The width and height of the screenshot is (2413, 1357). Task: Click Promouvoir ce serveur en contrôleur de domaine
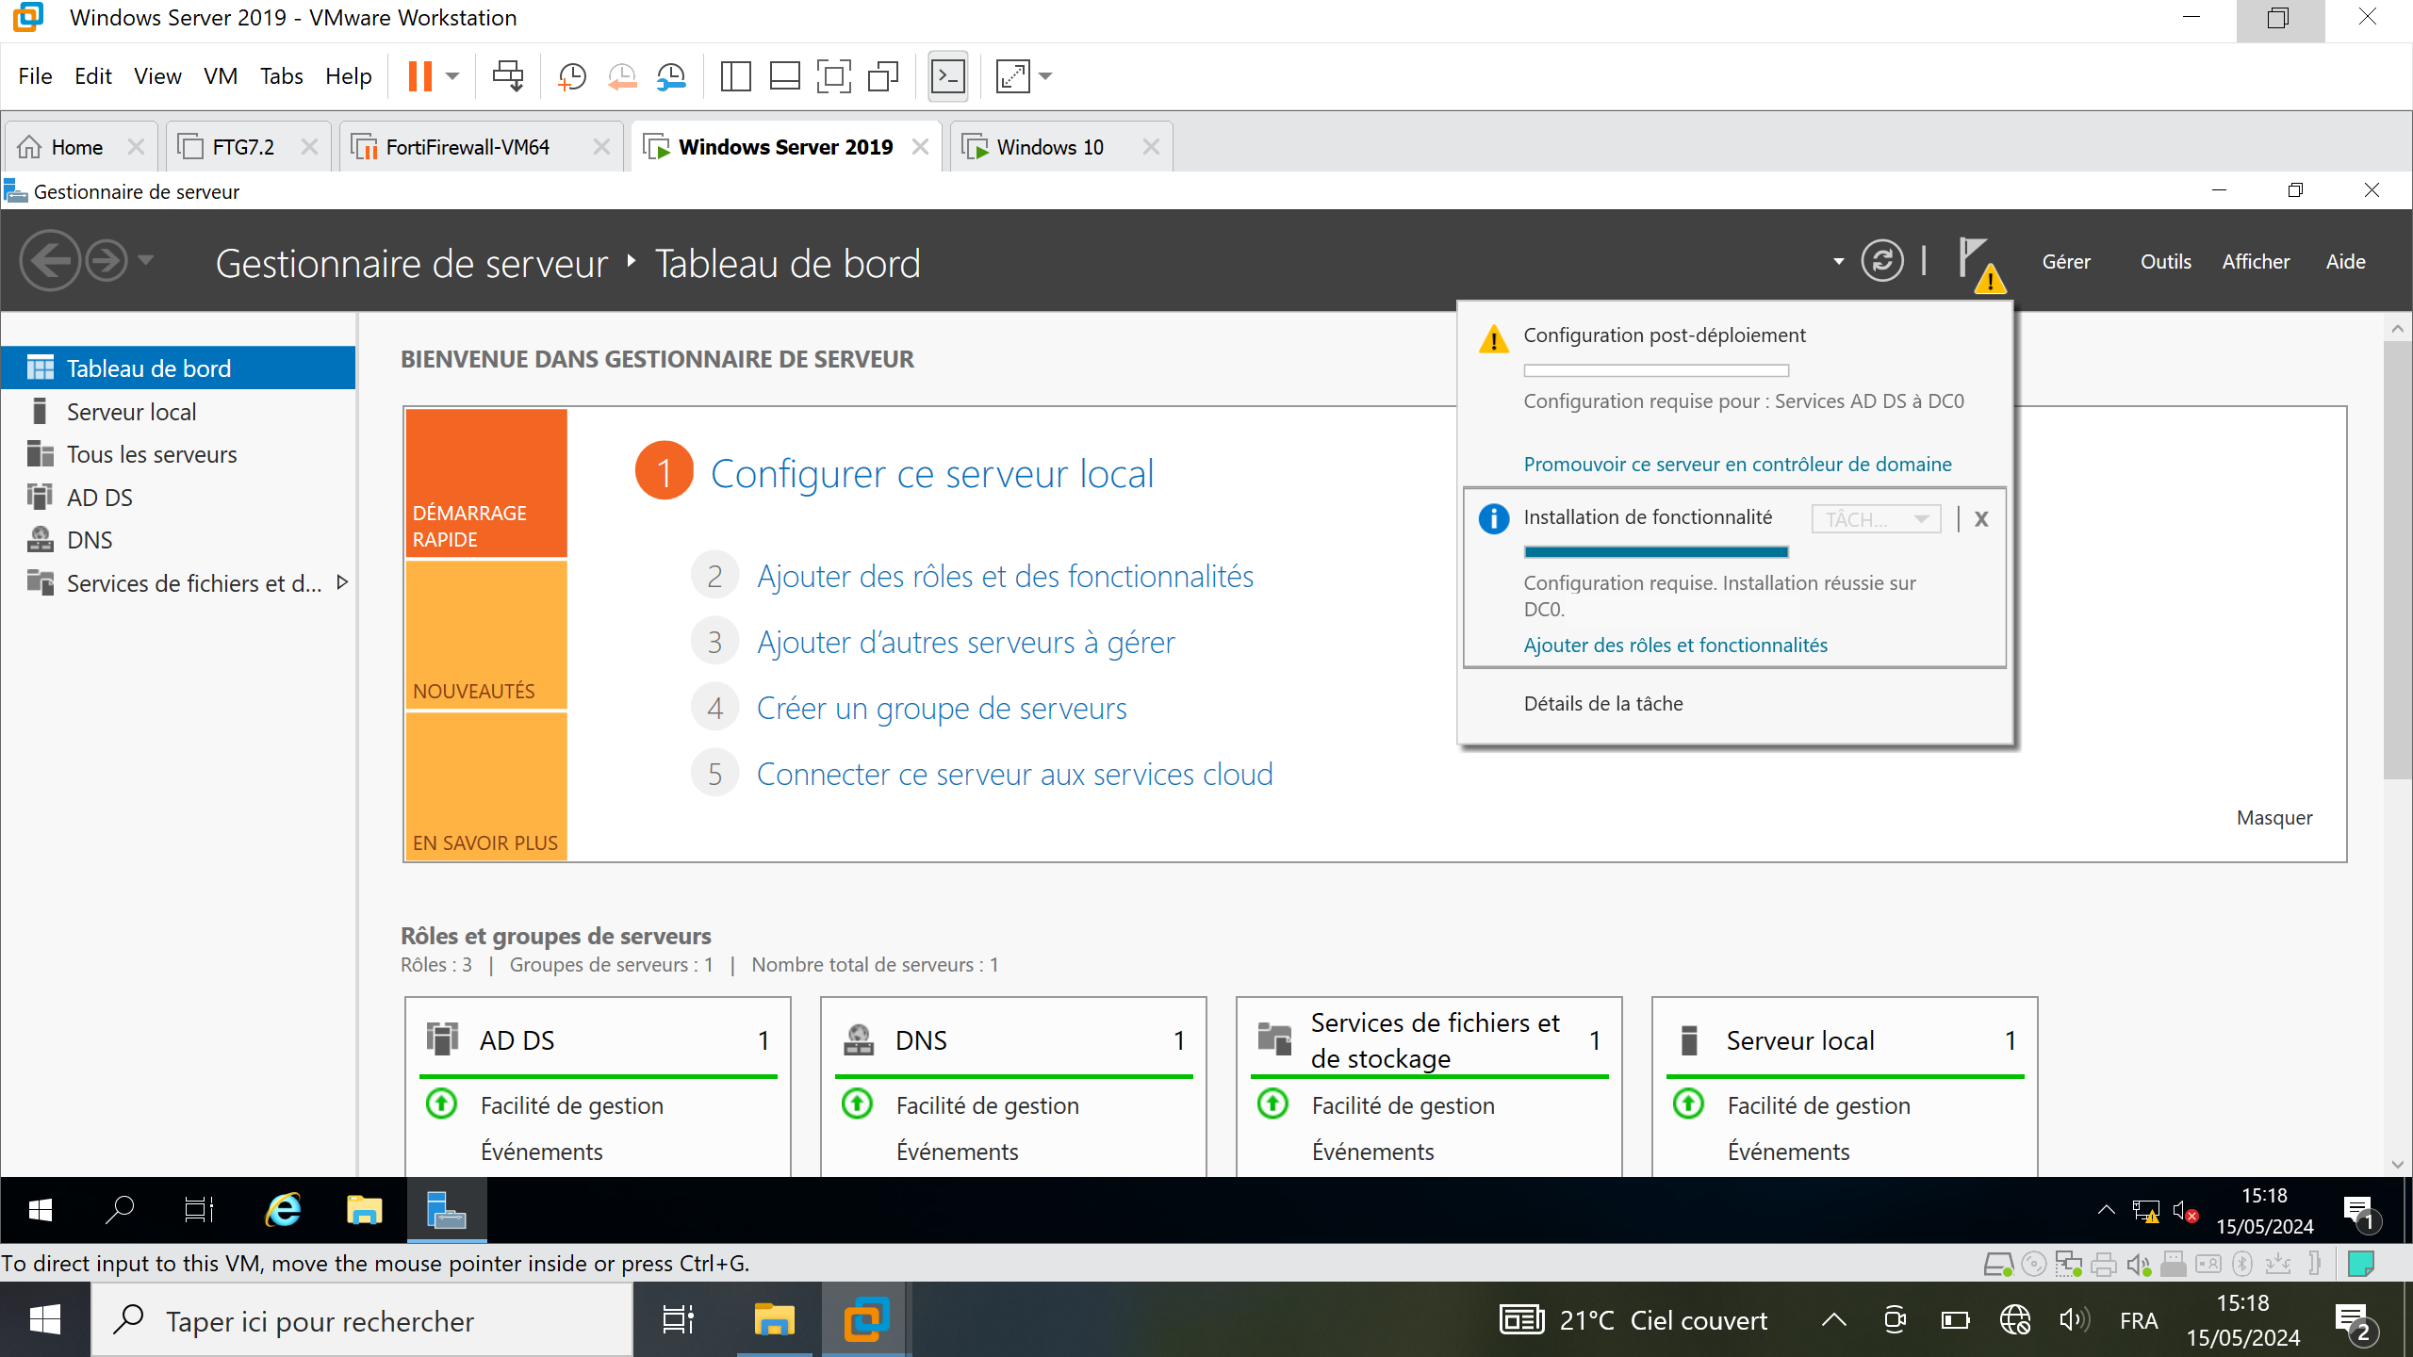[1737, 464]
